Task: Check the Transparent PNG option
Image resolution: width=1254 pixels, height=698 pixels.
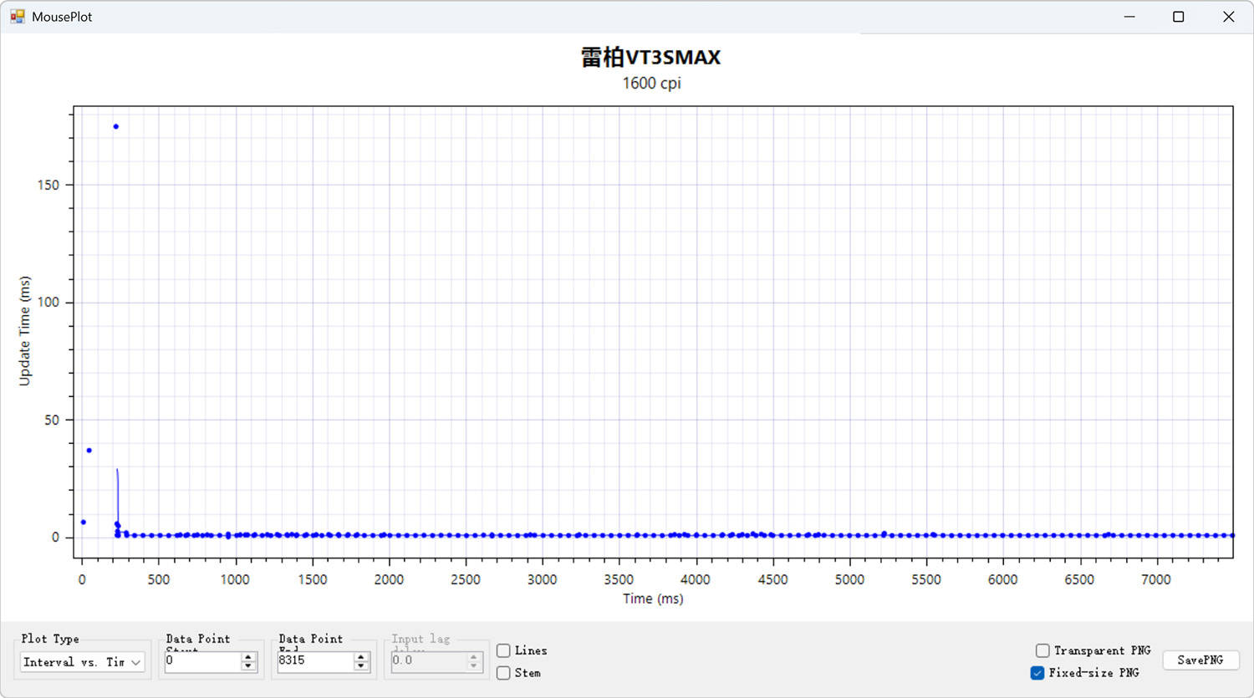Action: [x=1042, y=650]
